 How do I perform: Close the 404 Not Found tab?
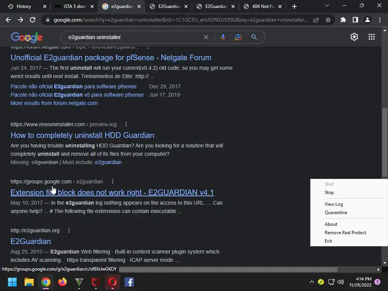(280, 6)
